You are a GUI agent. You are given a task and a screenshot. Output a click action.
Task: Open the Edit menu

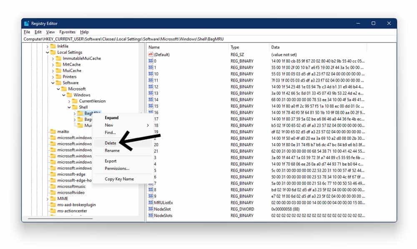click(38, 32)
